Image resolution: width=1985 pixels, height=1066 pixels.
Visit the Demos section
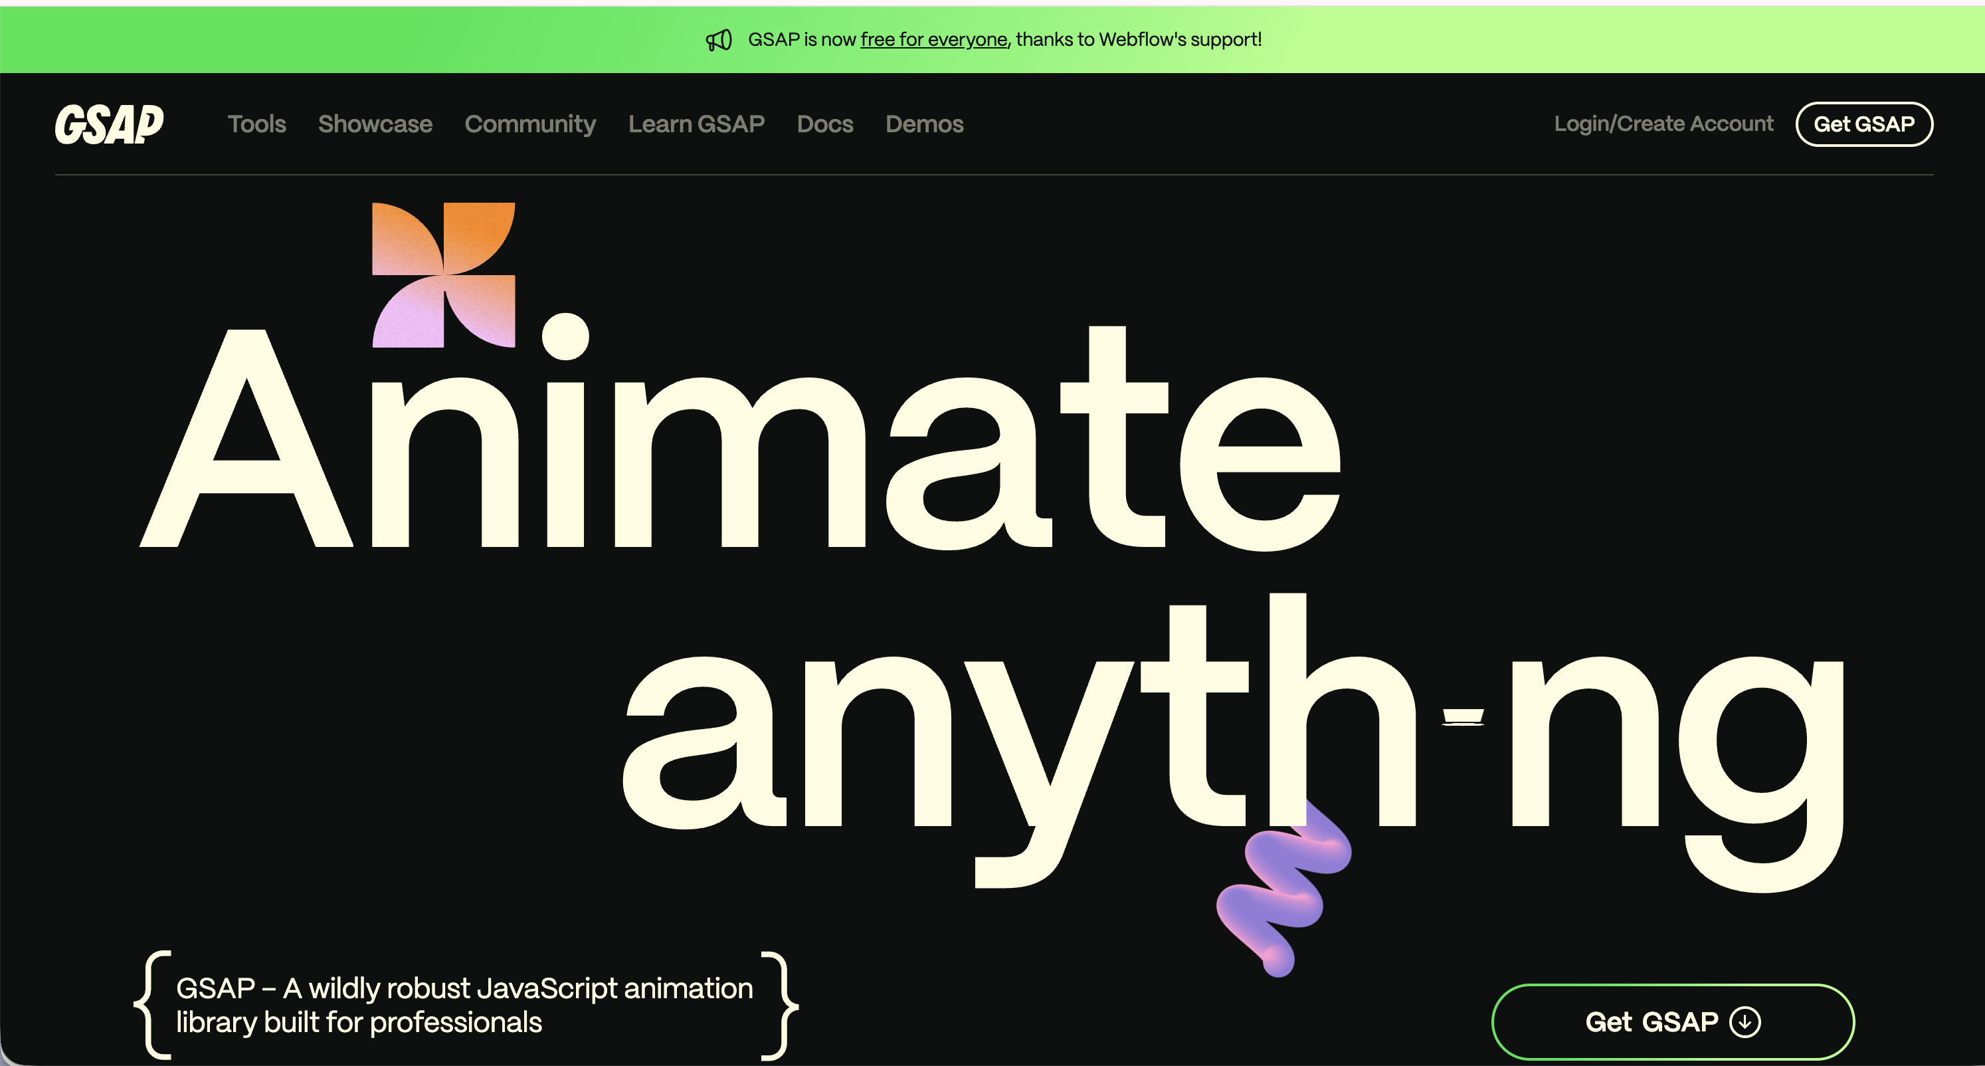pyautogui.click(x=925, y=124)
